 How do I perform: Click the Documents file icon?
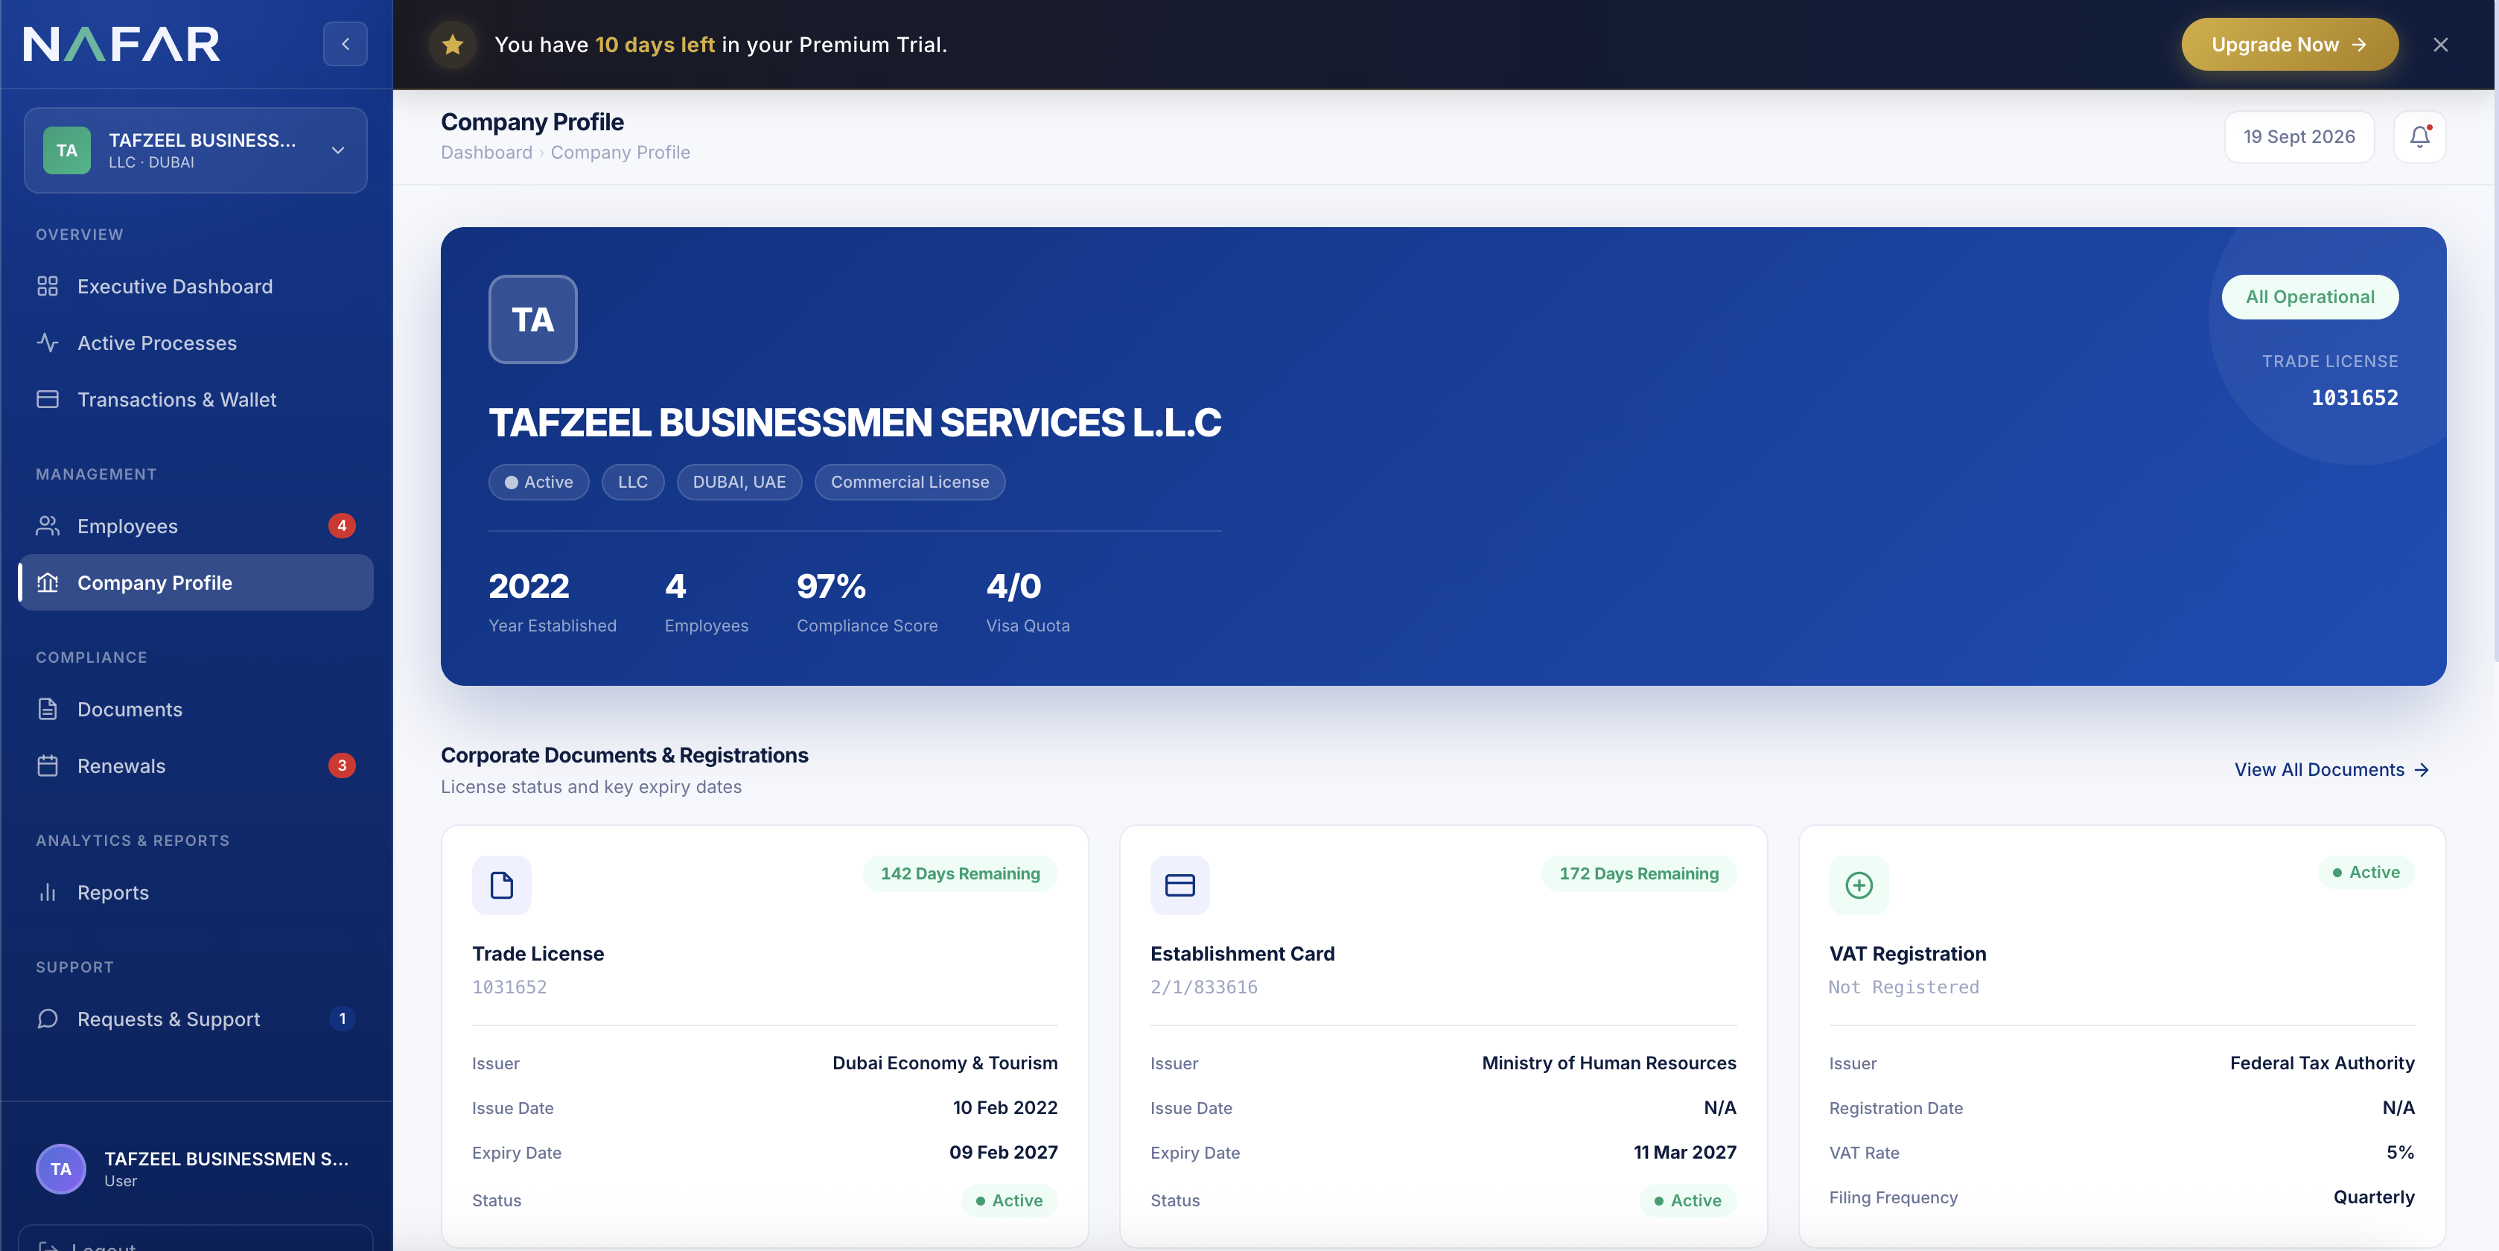coord(48,709)
